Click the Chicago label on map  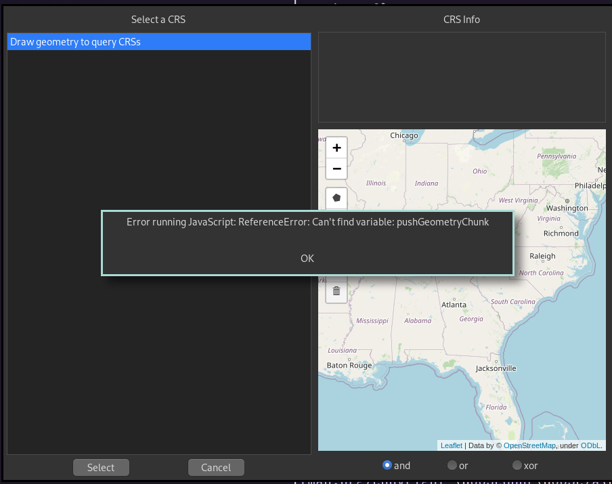pos(404,135)
